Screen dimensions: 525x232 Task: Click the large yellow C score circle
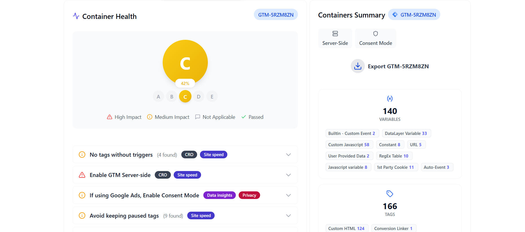[x=185, y=62]
